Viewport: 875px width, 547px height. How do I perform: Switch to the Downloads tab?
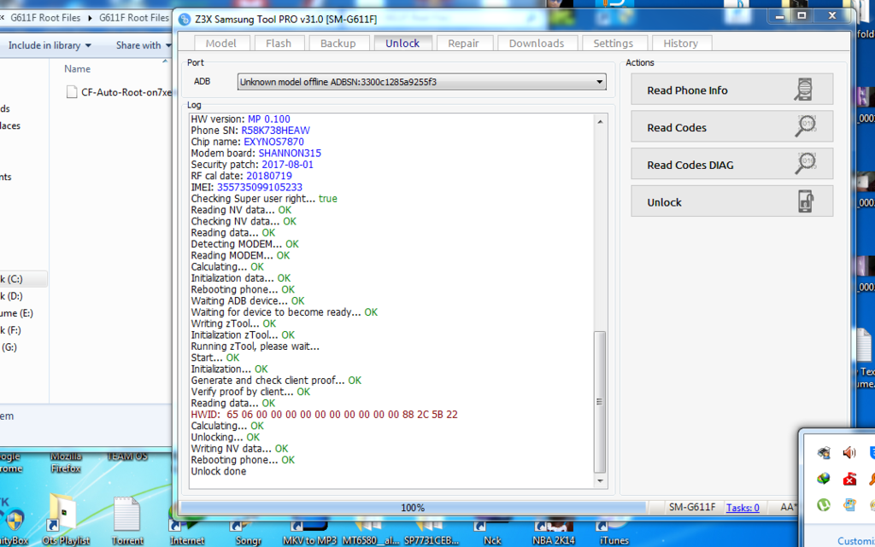tap(537, 43)
